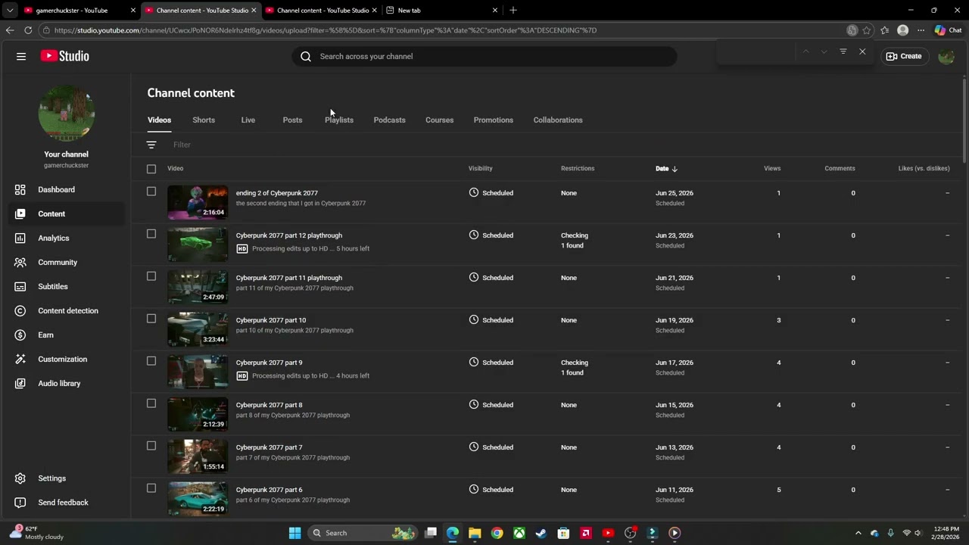Open Chrome from the taskbar
969x545 pixels.
pyautogui.click(x=497, y=533)
